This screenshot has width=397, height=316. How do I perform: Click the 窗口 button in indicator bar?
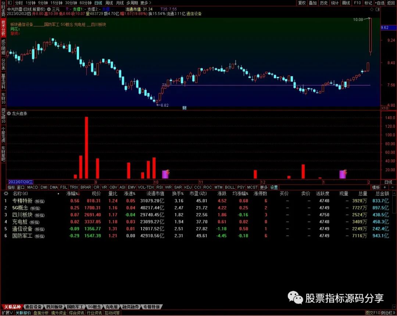(21, 187)
